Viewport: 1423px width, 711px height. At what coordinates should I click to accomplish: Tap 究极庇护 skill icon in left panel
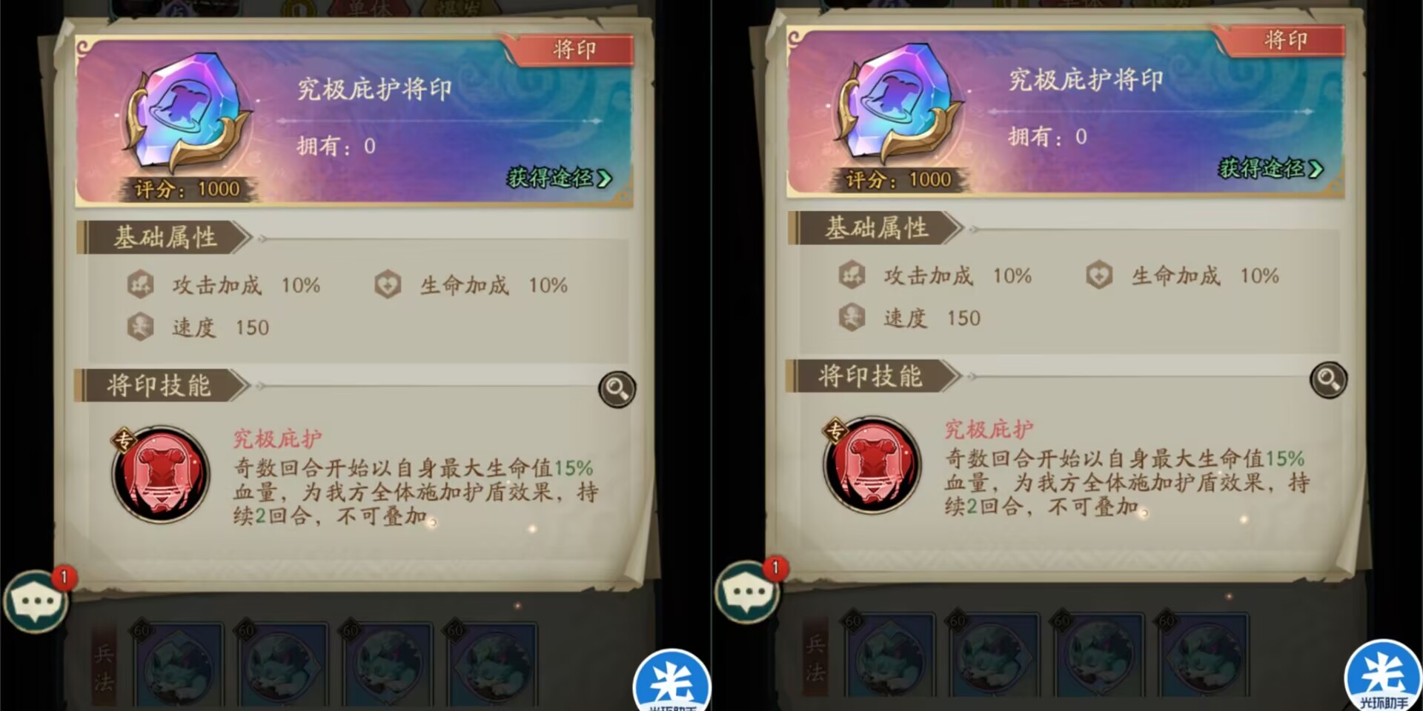point(161,474)
